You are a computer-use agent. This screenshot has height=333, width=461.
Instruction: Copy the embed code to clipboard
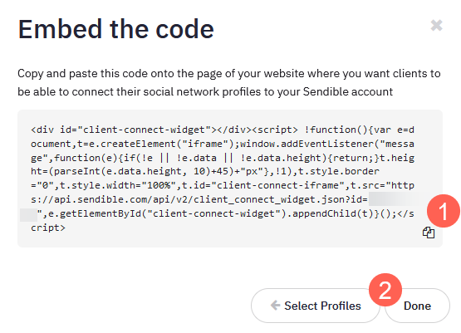point(429,233)
